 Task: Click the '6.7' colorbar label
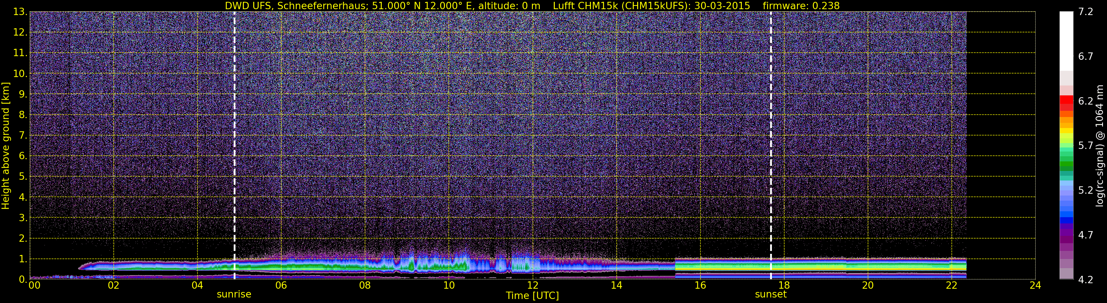point(1086,56)
